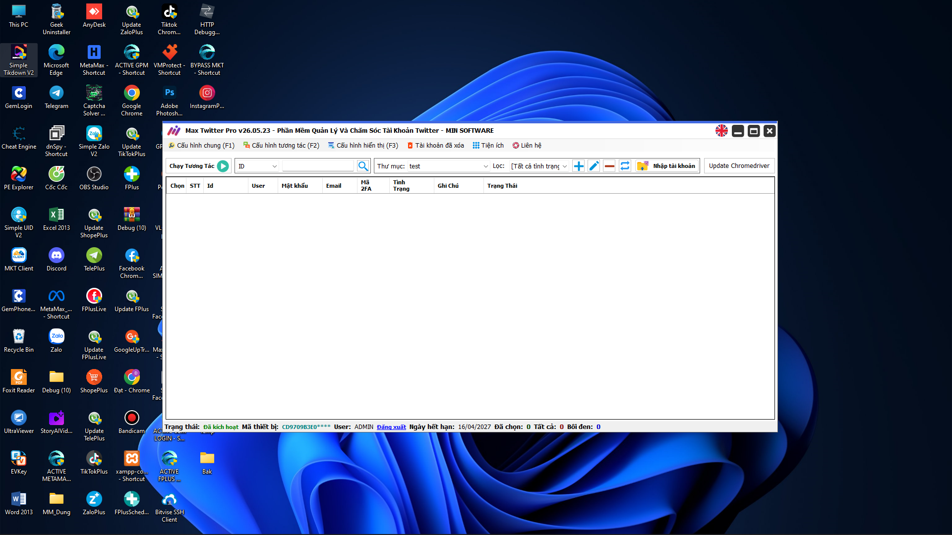952x535 pixels.
Task: Select PE Explorer desktop icon
Action: point(19,178)
